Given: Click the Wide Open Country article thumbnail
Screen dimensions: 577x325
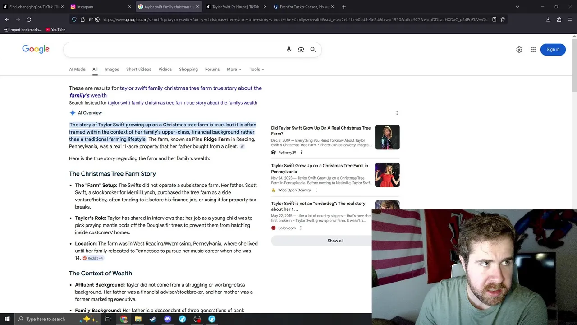Looking at the screenshot, I should coord(387,175).
